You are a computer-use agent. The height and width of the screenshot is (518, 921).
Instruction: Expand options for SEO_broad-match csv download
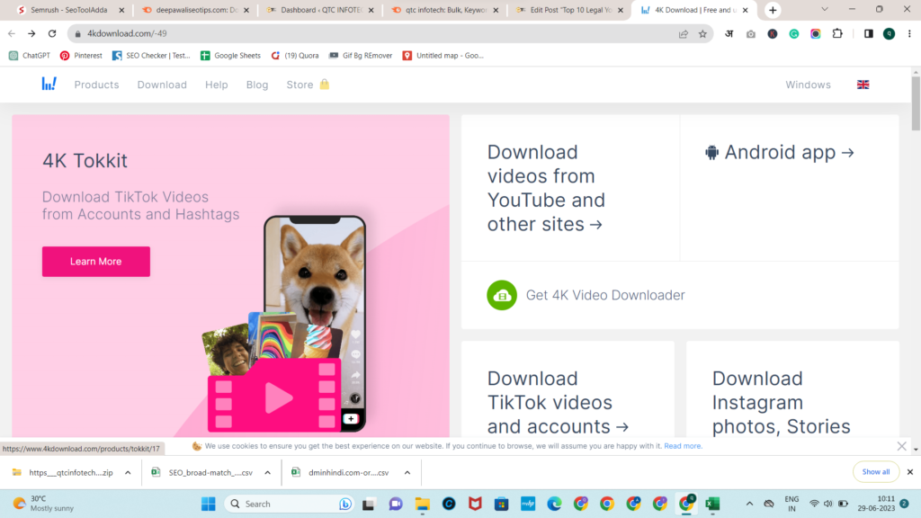click(x=267, y=472)
